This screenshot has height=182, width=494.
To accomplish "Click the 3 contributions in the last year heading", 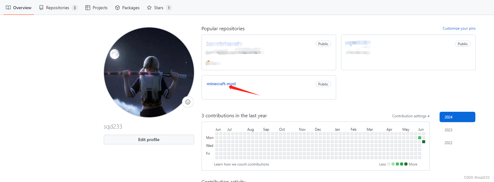I will pos(234,115).
